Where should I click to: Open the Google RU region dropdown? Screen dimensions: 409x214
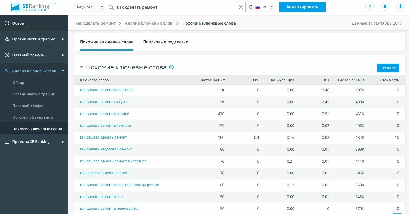pyautogui.click(x=261, y=7)
